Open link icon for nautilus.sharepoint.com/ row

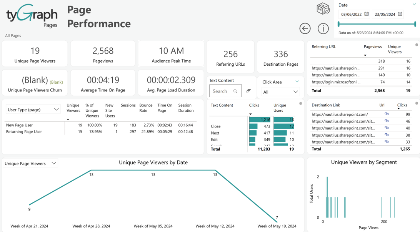click(x=387, y=114)
